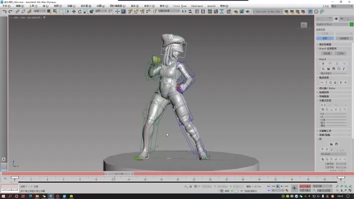Viewport: 354px width, 199px height.
Task: Open the Civil View menu
Action: tap(180, 6)
